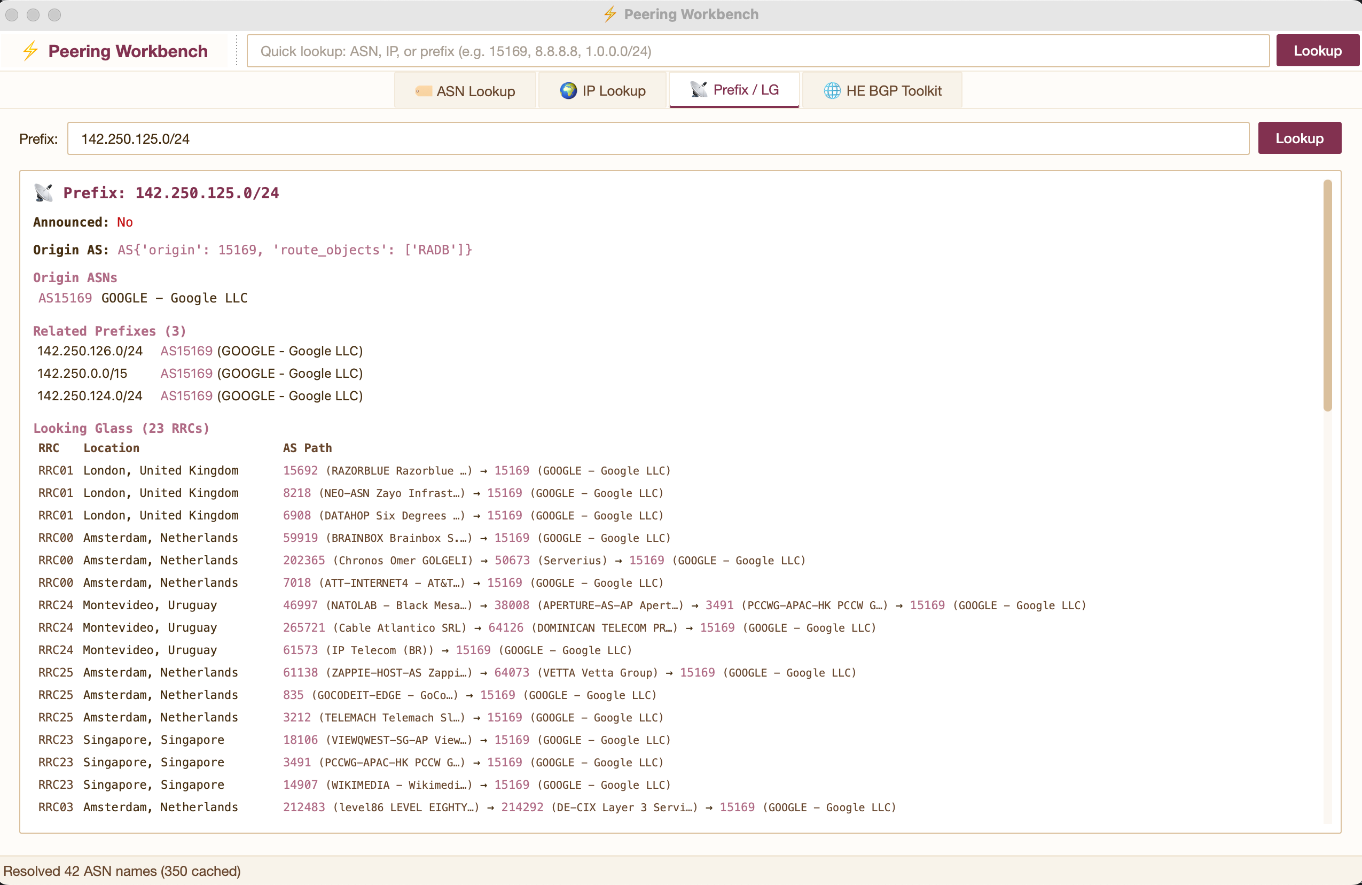The image size is (1362, 885).
Task: Click the results pane vertical scrollbar
Action: pos(1327,296)
